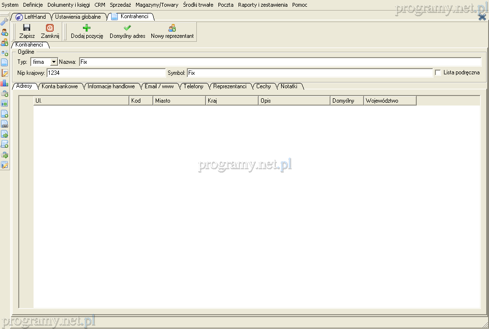The image size is (489, 329).
Task: Click the green plus Dodaj pozycję icon
Action: [87, 28]
